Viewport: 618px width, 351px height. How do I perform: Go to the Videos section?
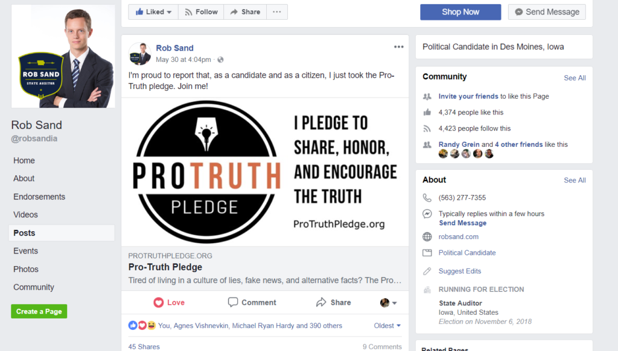[x=26, y=215]
